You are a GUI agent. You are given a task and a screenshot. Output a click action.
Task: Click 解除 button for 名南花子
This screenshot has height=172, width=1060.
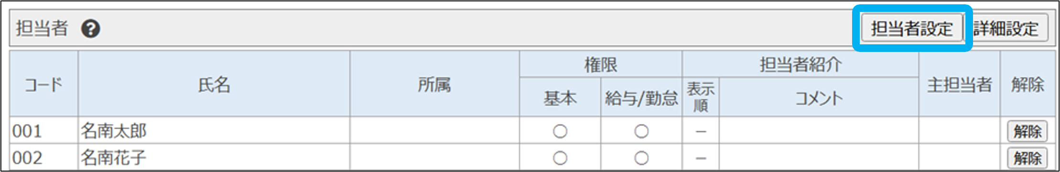1028,158
